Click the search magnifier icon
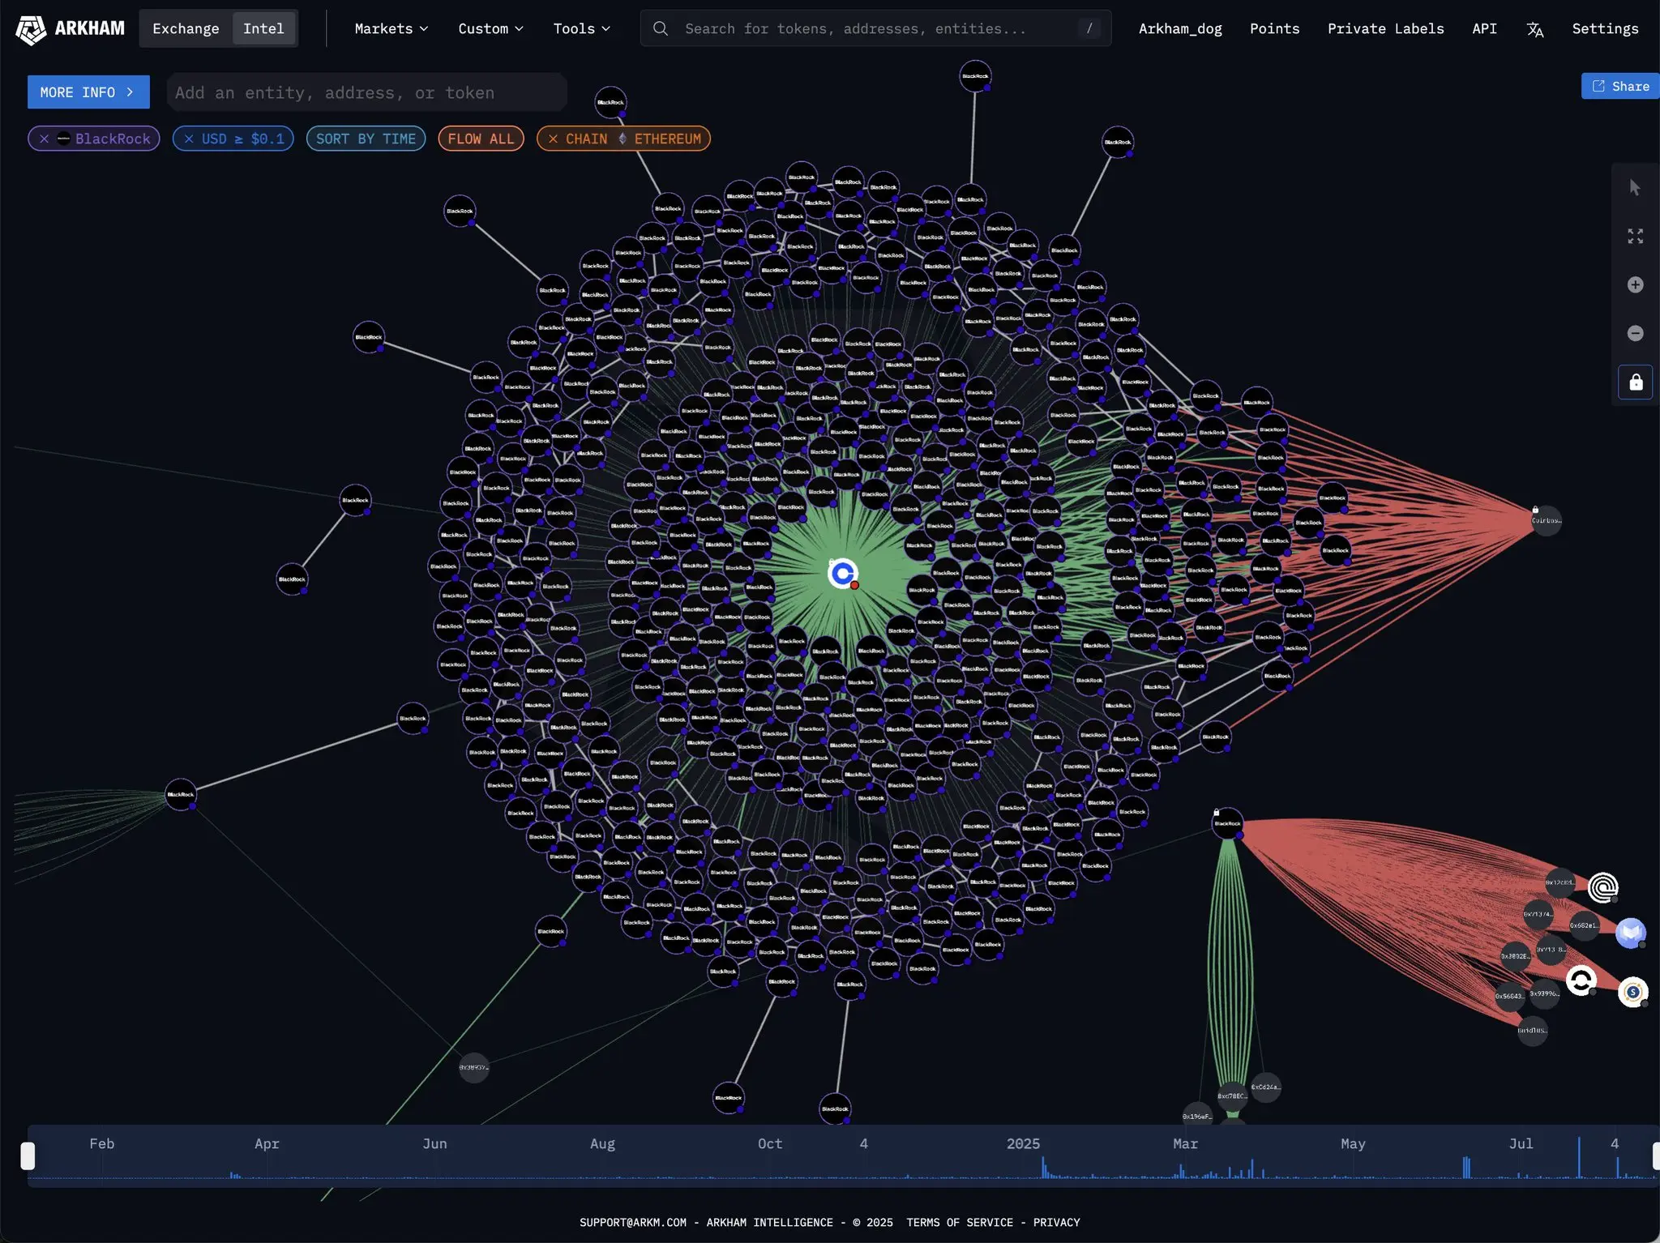Image resolution: width=1660 pixels, height=1243 pixels. (x=661, y=28)
